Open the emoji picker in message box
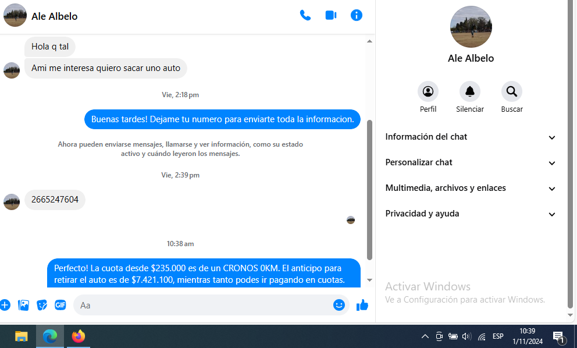The image size is (577, 348). [x=339, y=305]
